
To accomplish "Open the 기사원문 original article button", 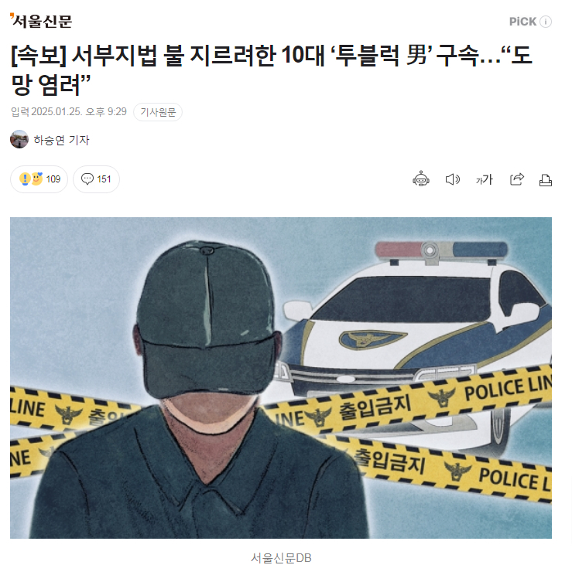I will pos(158,112).
